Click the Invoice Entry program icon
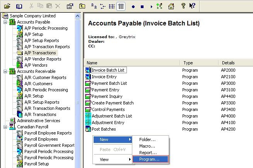This screenshot has width=253, height=168. coord(88,77)
